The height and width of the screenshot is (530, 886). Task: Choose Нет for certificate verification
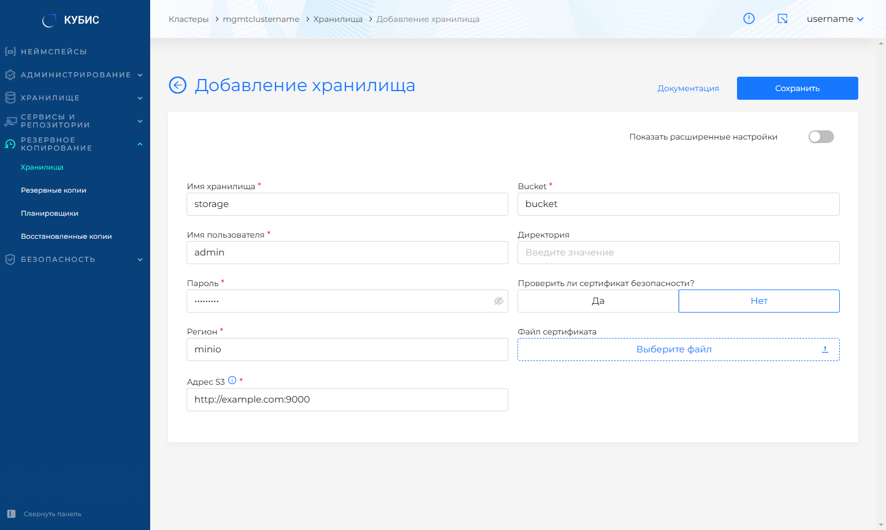(x=758, y=301)
